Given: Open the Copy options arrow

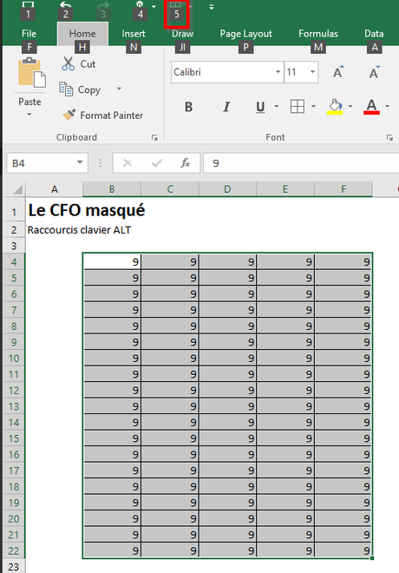Looking at the screenshot, I should (x=119, y=89).
